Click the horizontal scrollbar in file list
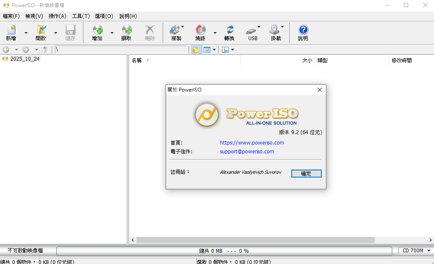 pyautogui.click(x=255, y=240)
